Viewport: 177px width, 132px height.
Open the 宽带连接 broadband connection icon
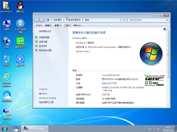point(7,114)
